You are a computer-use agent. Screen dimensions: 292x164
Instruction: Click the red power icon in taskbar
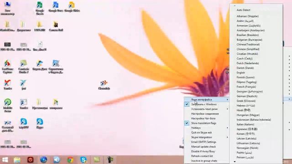pos(31,160)
